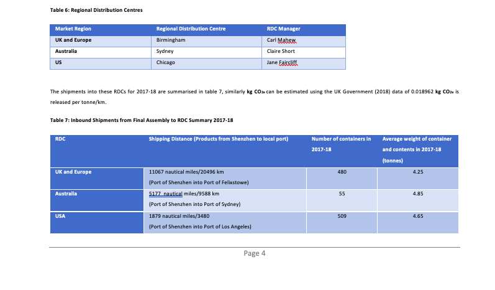Click '(Port of Shenzhen into Port of Los Angeles)'

point(200,227)
